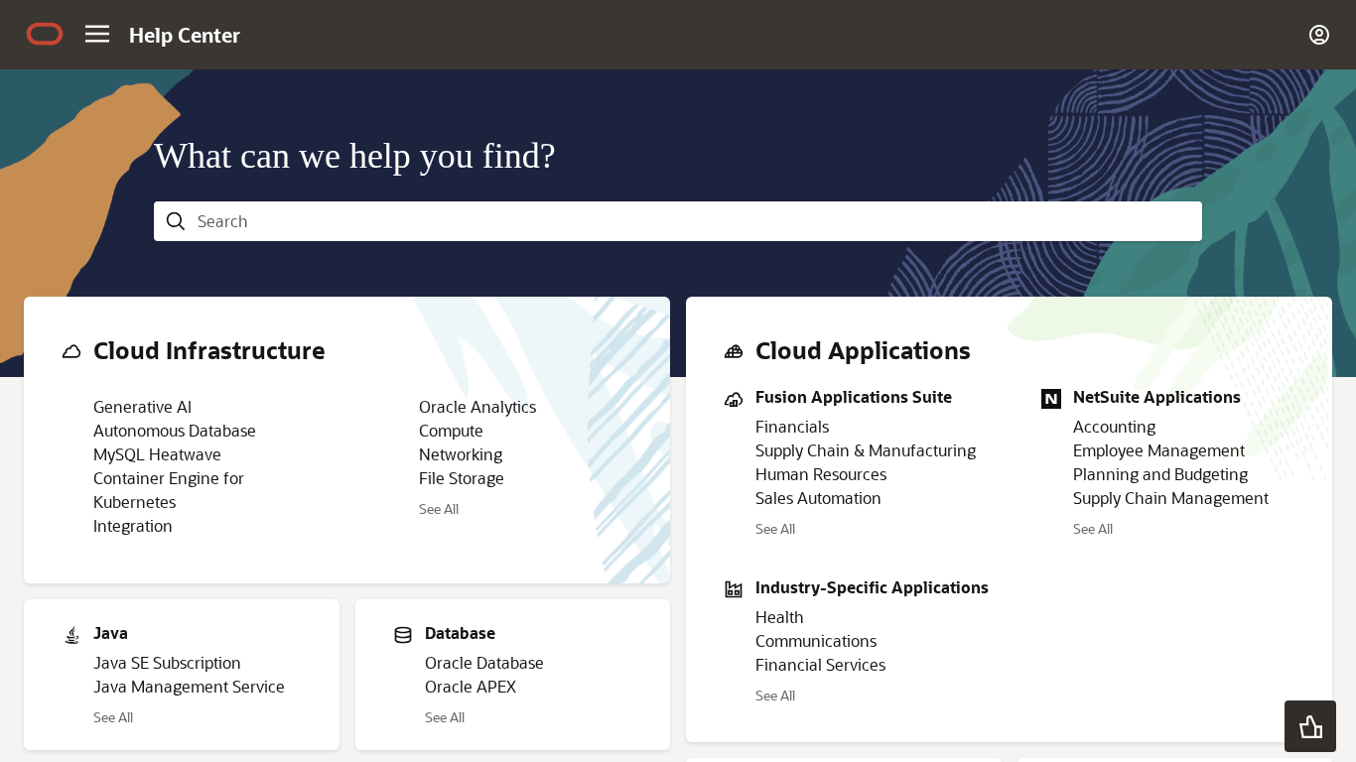See All under NetSuite Applications
This screenshot has height=762, width=1356.
[x=1093, y=529]
